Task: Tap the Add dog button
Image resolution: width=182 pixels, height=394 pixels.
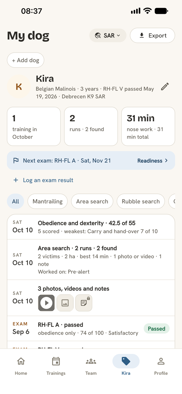Action: (25, 60)
